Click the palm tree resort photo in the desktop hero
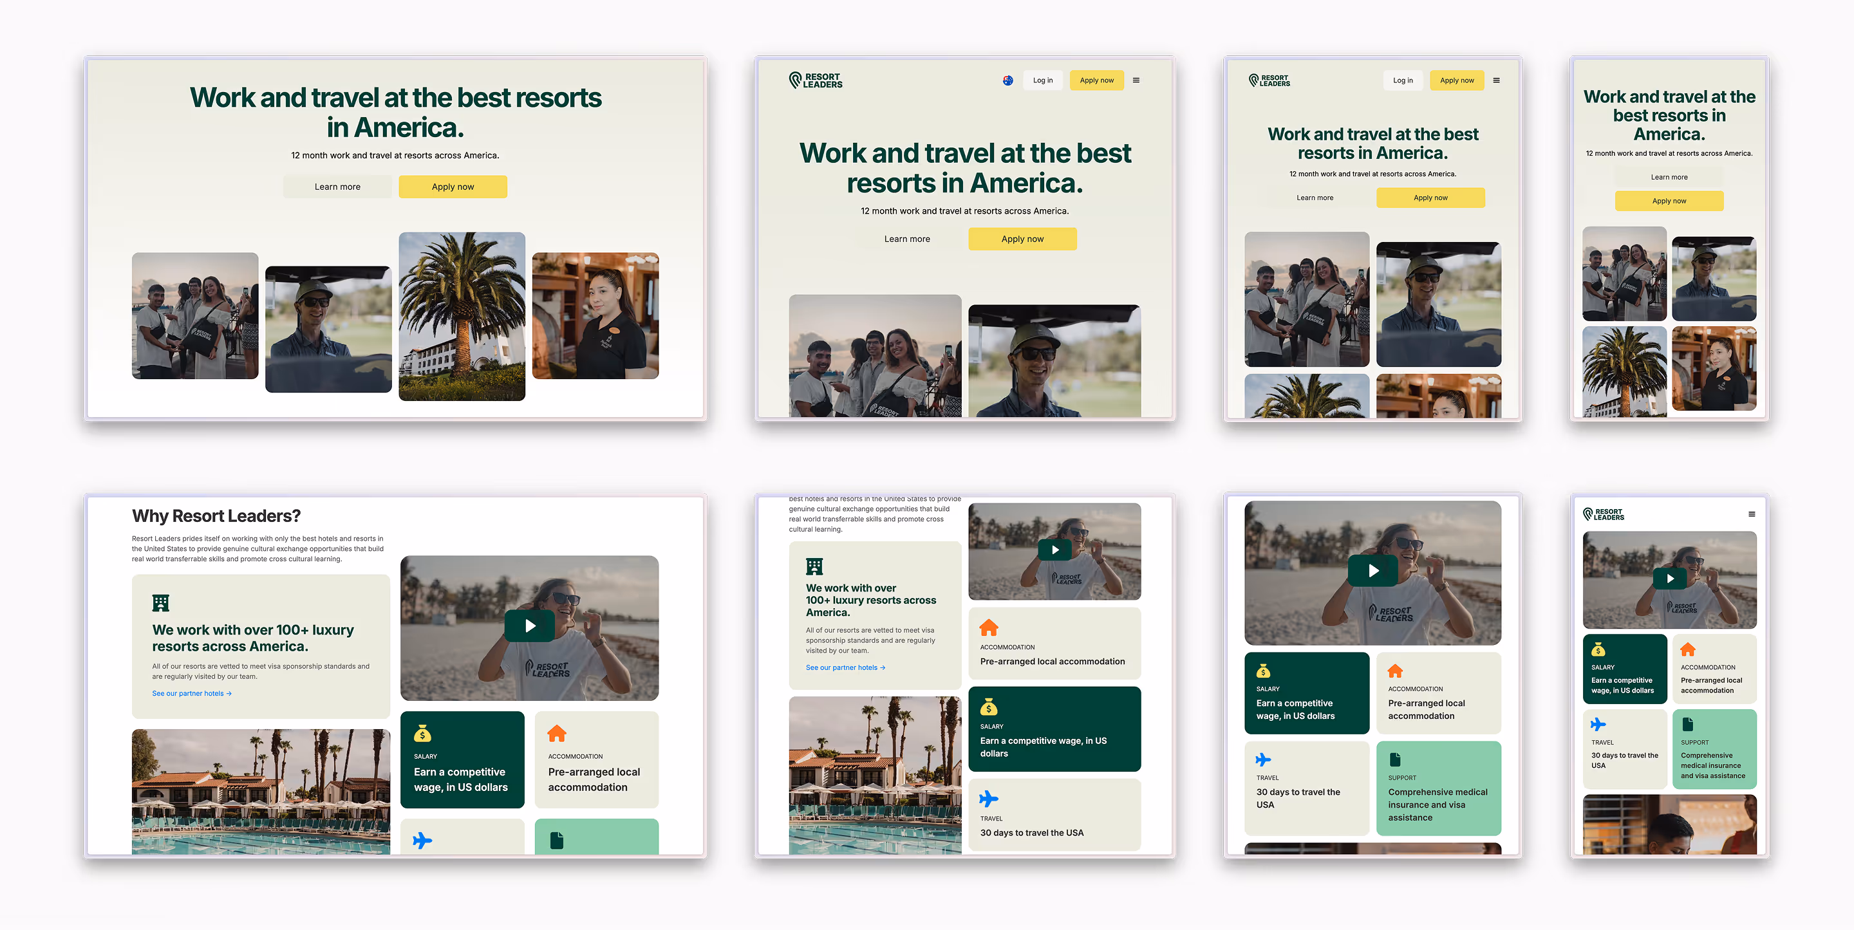 [462, 316]
